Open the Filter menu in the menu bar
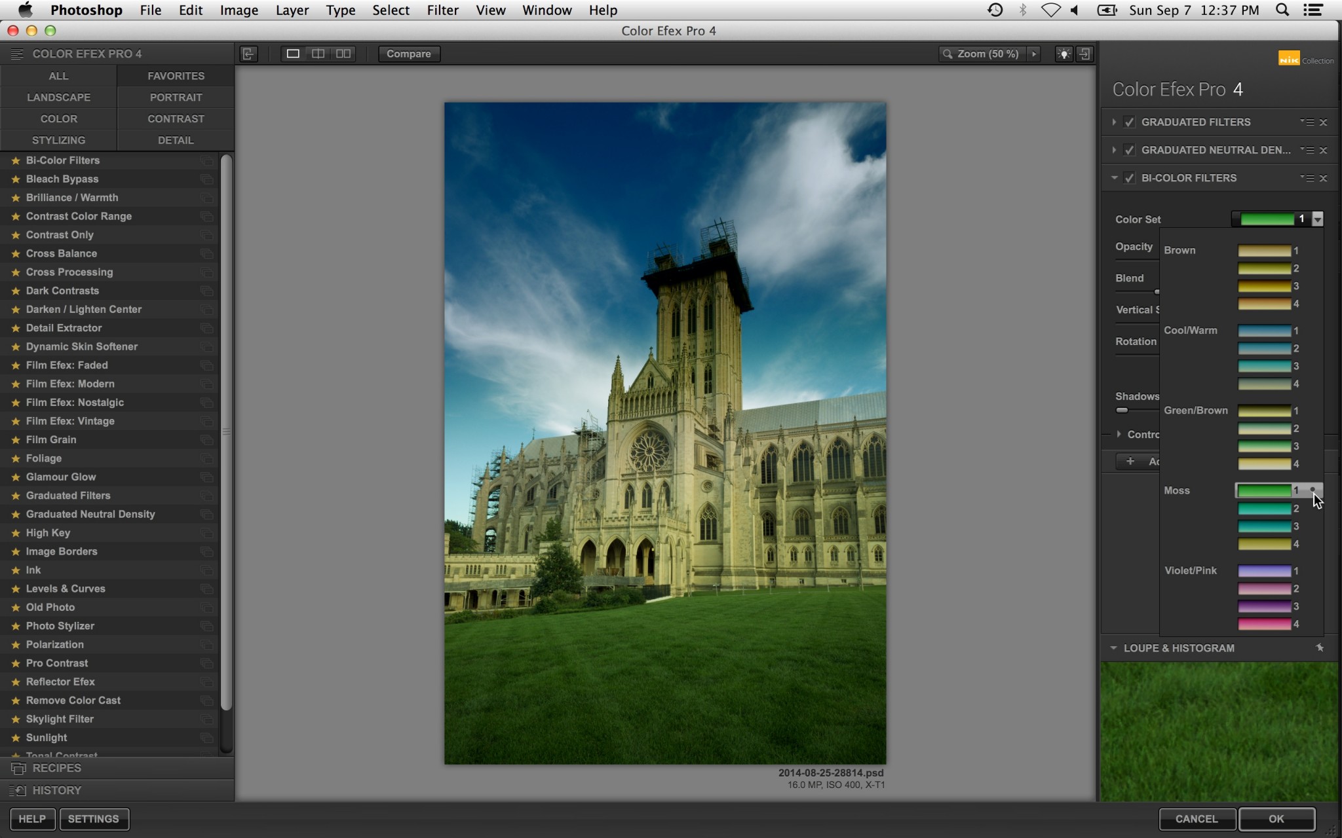This screenshot has width=1342, height=838. 442,10
